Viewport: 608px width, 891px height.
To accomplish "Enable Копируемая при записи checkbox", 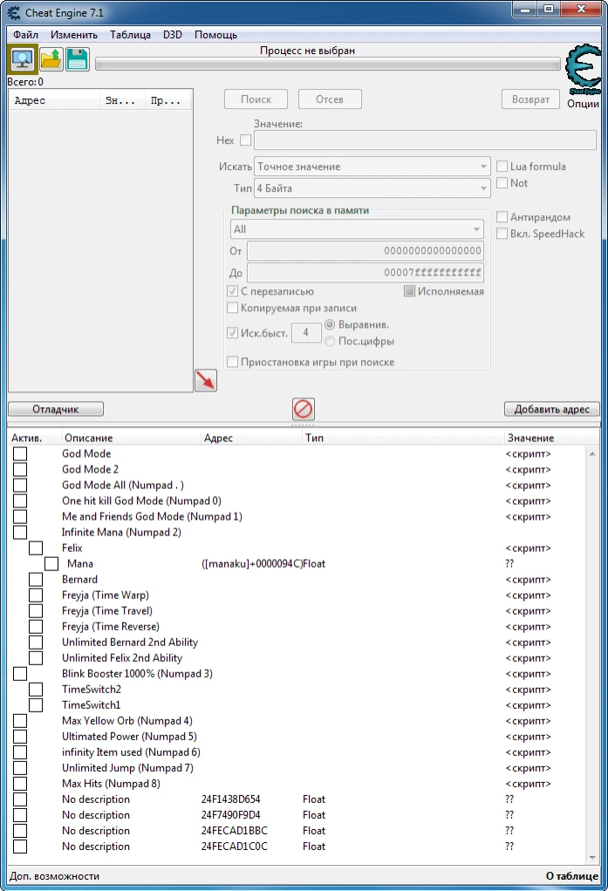I will 232,308.
